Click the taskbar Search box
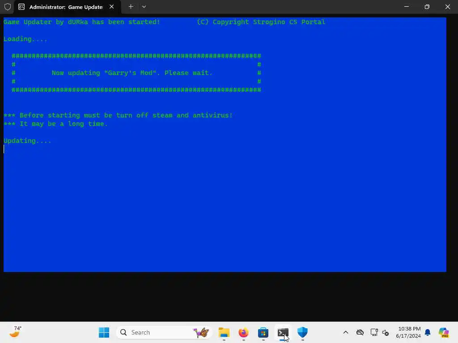This screenshot has height=343, width=458. [x=164, y=332]
